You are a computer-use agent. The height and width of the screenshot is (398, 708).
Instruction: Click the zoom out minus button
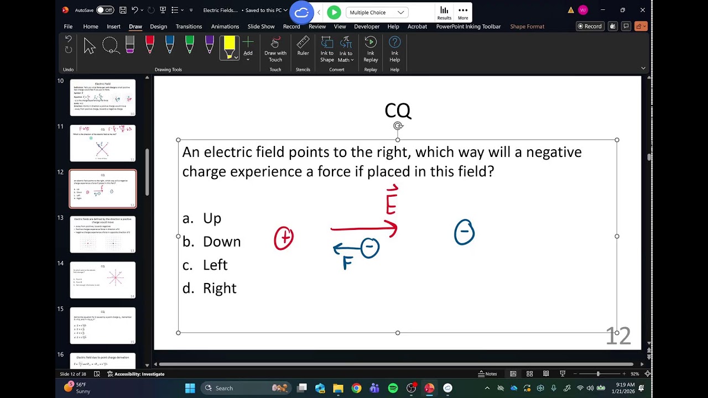tap(576, 374)
